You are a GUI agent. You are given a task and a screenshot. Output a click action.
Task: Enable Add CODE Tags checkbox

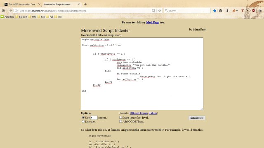click(120, 121)
